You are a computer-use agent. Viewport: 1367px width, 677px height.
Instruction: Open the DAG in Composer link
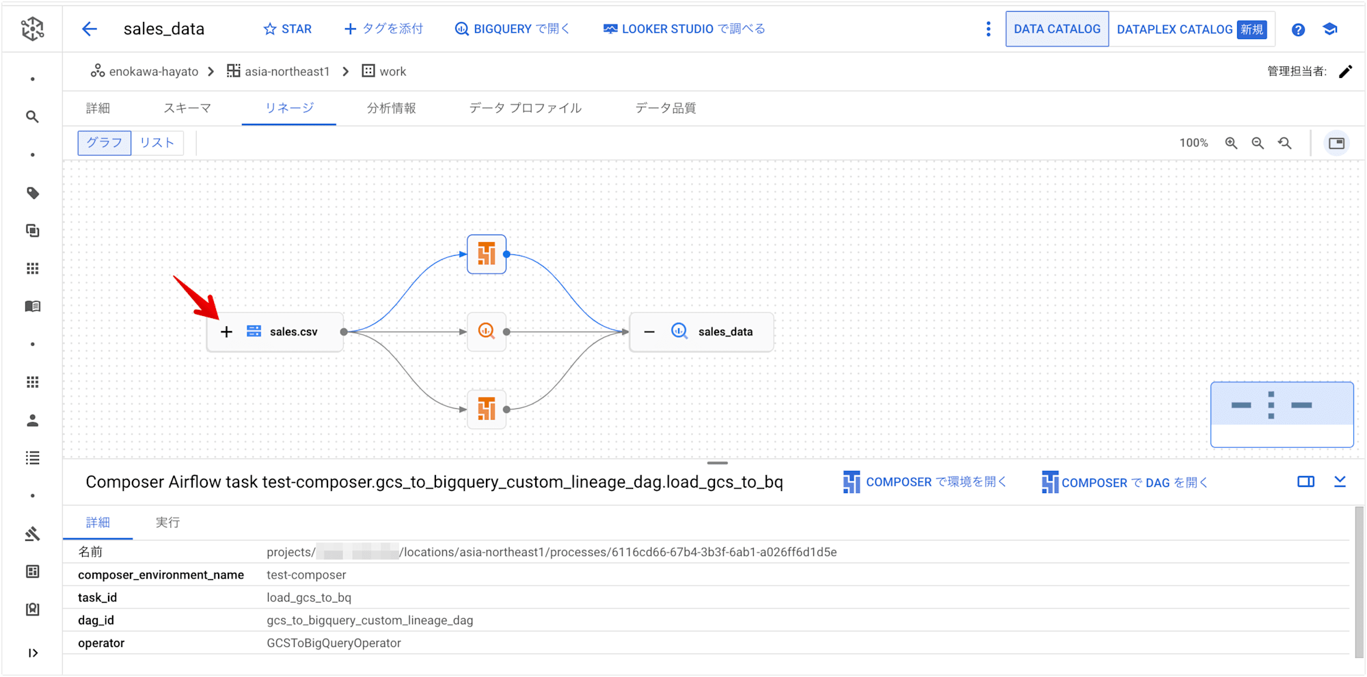[x=1124, y=482]
